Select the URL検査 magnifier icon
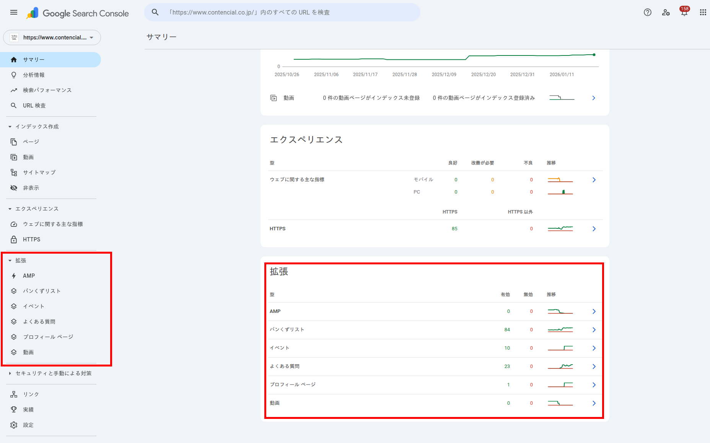This screenshot has width=710, height=443. pyautogui.click(x=14, y=105)
